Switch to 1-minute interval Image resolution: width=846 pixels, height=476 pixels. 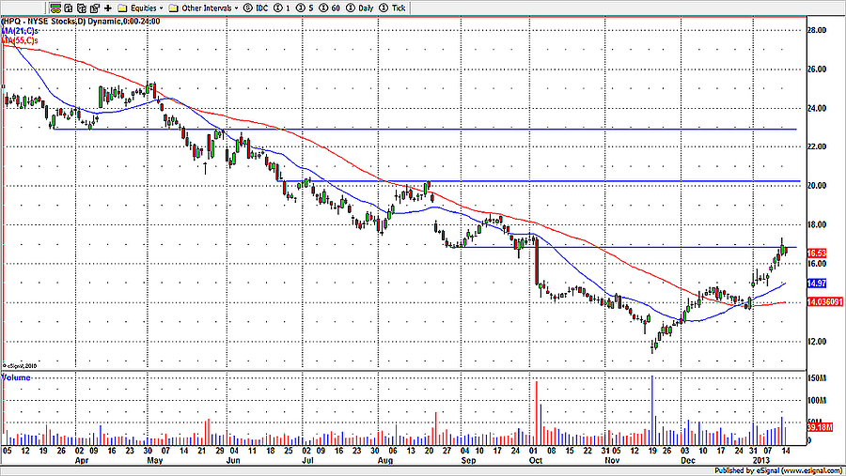(x=283, y=7)
